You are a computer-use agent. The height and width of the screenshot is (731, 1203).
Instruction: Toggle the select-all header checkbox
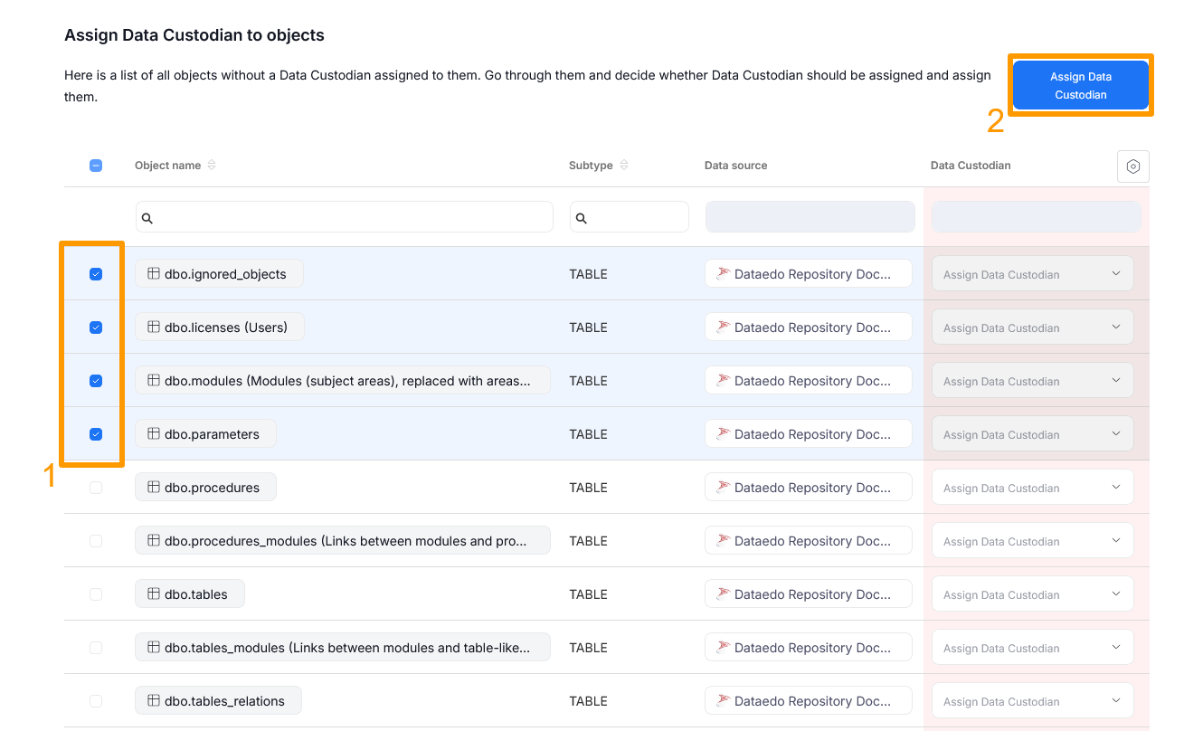96,166
